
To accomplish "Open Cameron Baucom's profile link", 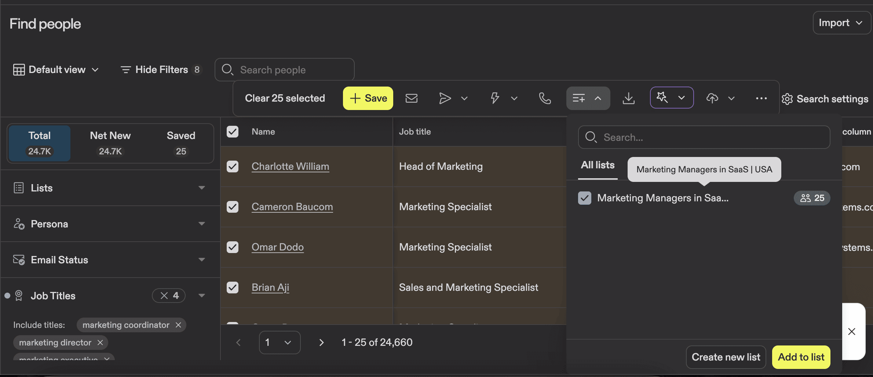I will 292,207.
